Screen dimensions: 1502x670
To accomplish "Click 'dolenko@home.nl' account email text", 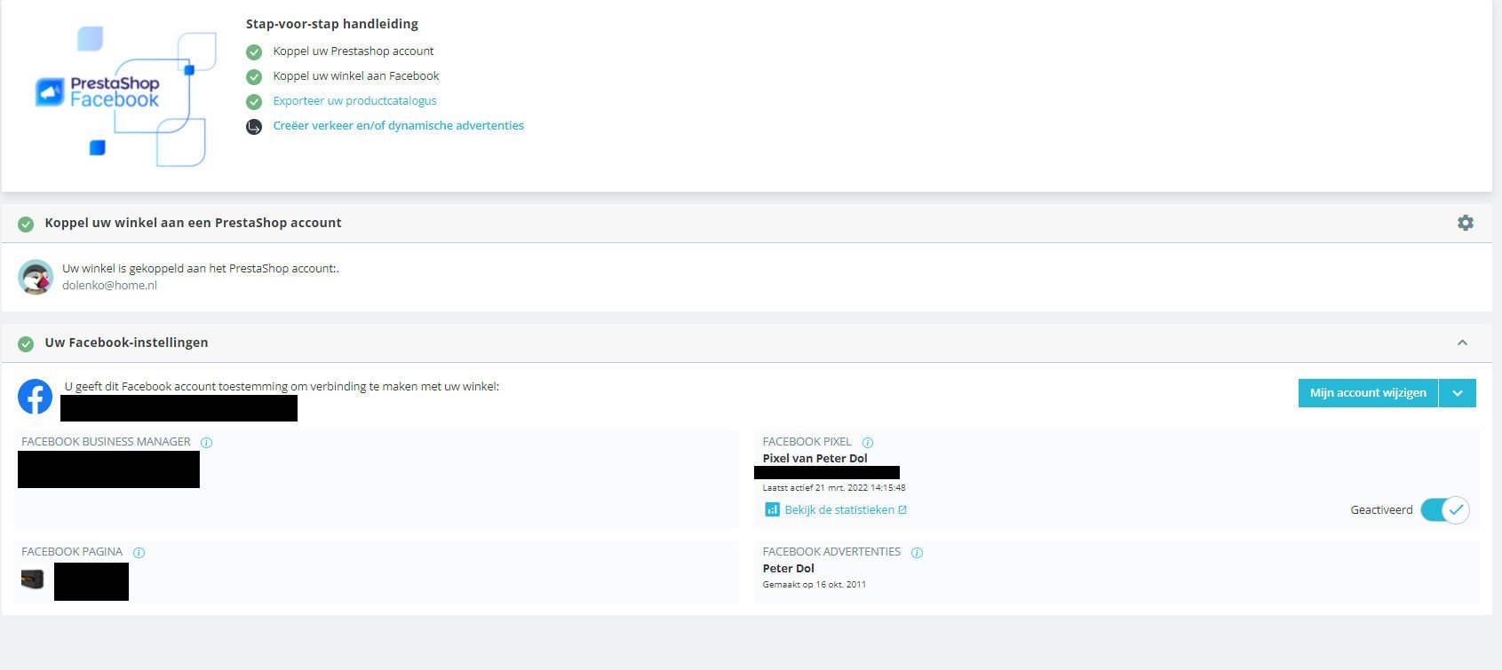I will tap(109, 286).
